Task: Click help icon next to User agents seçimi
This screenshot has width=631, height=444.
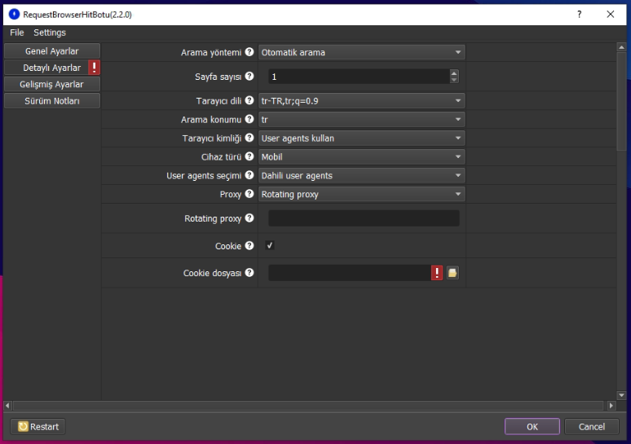Action: click(249, 175)
